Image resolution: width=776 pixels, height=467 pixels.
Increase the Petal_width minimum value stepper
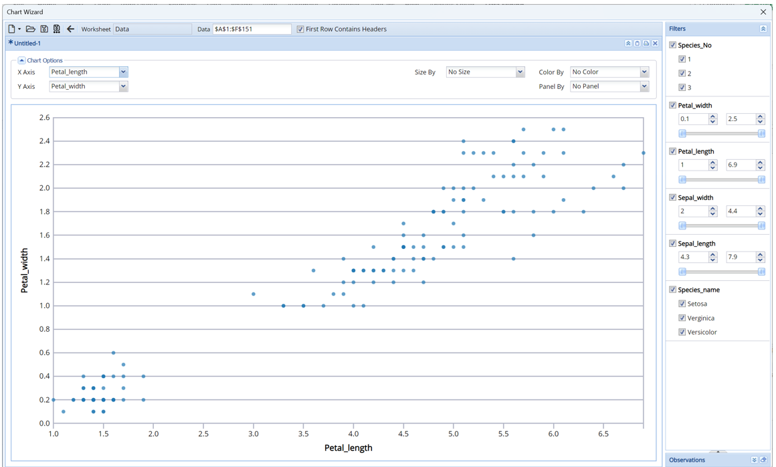tap(713, 116)
